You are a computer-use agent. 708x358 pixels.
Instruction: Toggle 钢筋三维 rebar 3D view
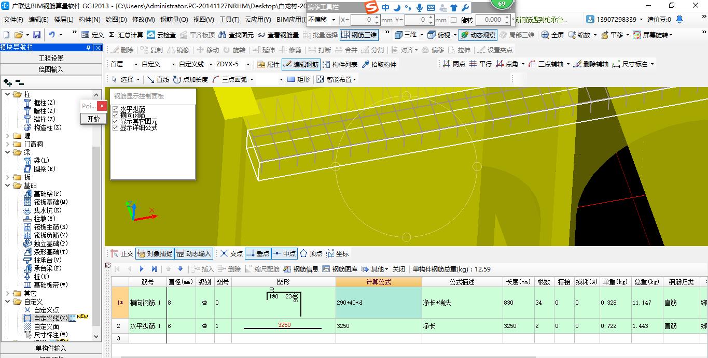(x=359, y=35)
